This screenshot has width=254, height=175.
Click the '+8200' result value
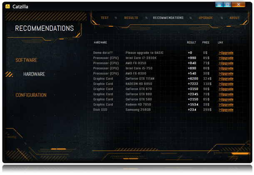(x=193, y=79)
